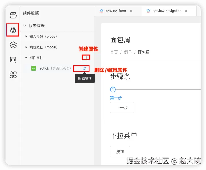This screenshot has height=170, width=206.
Task: Click the plus icon to create property
Action: 86,58
